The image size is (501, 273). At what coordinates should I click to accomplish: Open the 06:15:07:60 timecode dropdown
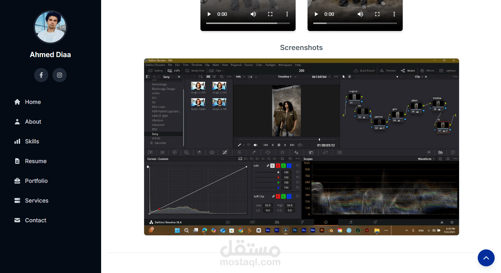(321, 76)
